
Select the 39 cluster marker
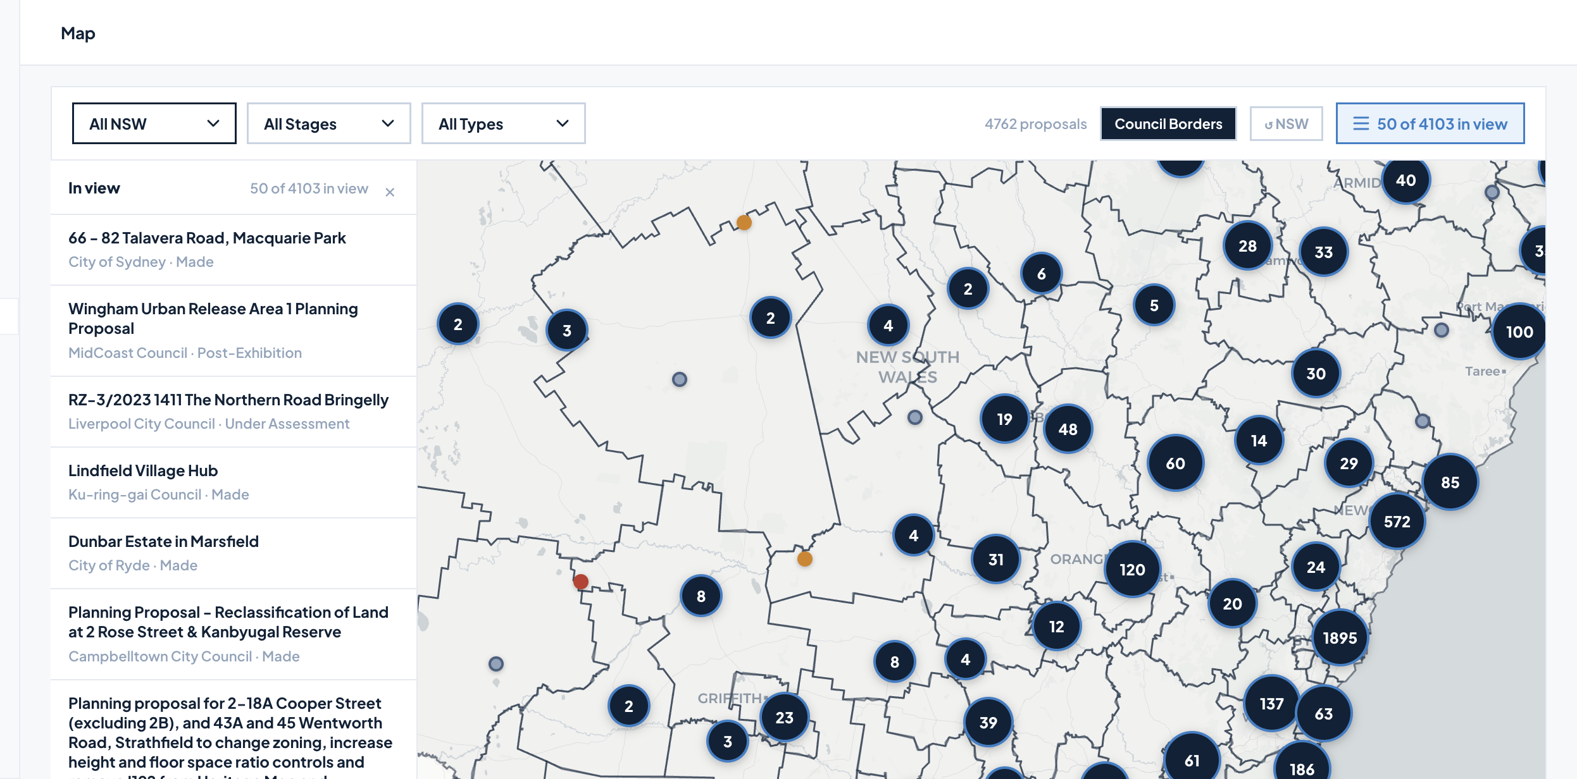tap(988, 722)
